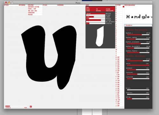Adjust the hauteur_ascendante slider
The width and height of the screenshot is (159, 115).
point(138,44)
